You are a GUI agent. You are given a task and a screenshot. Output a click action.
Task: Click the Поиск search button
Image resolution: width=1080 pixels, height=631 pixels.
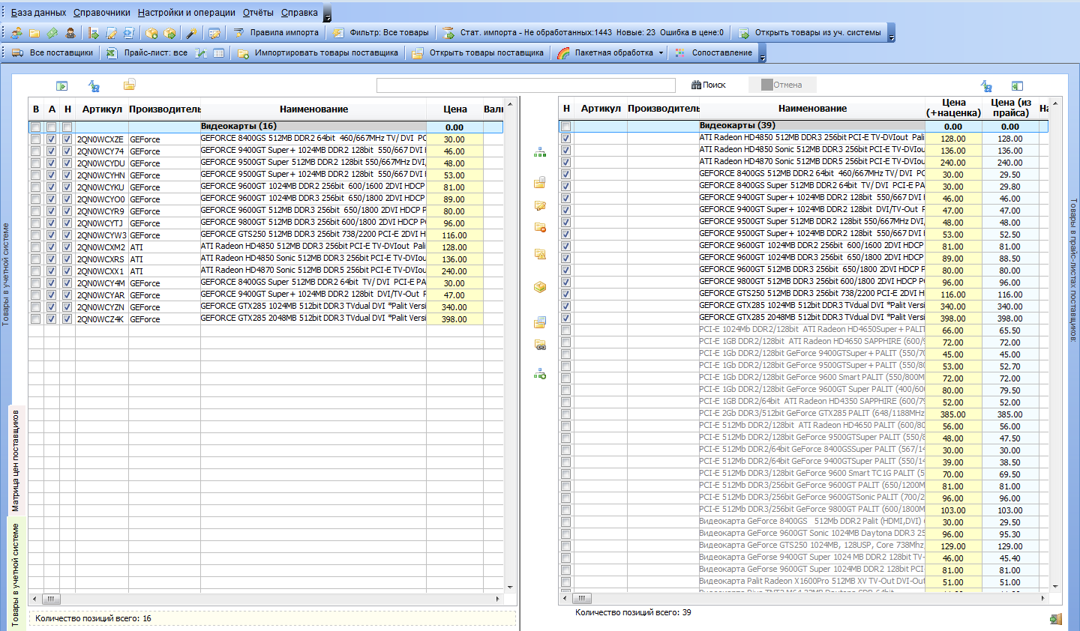(709, 85)
